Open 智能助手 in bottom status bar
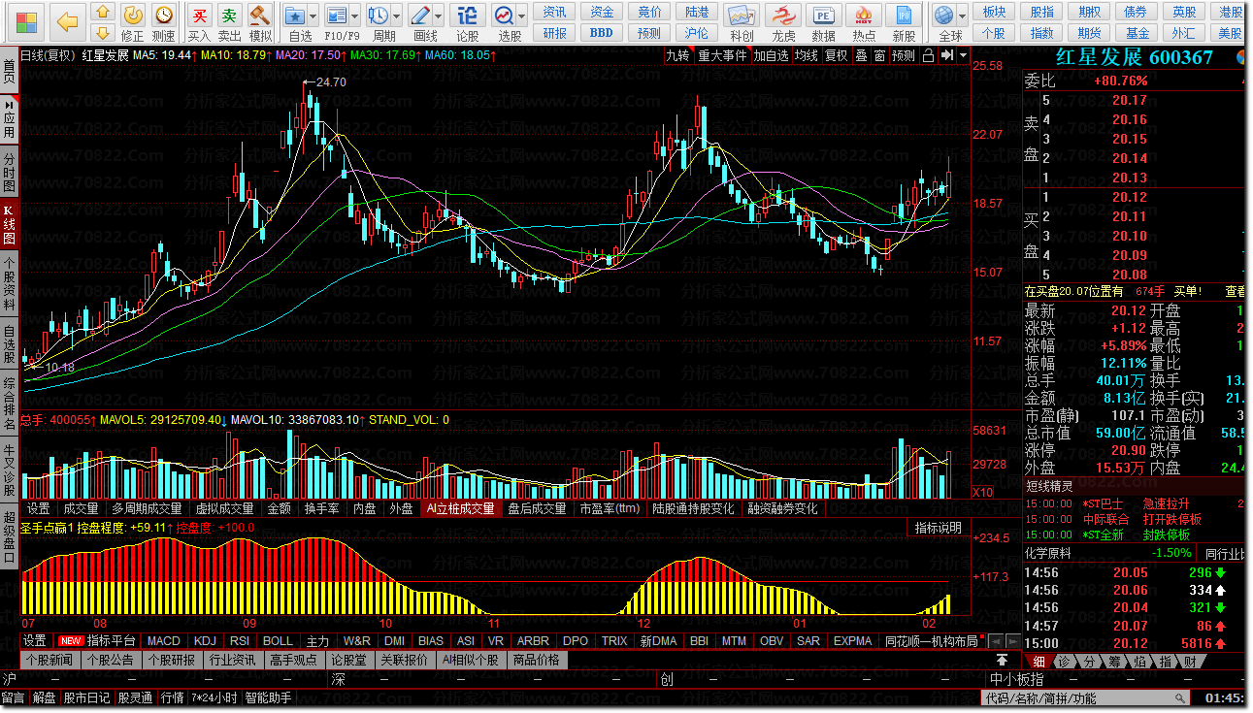Viewport: 1253px width, 713px height. tap(269, 697)
